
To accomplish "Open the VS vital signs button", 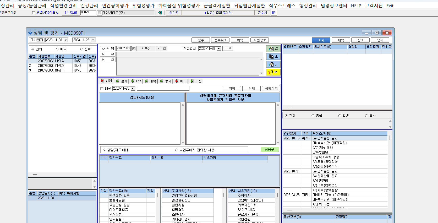I will (273, 49).
